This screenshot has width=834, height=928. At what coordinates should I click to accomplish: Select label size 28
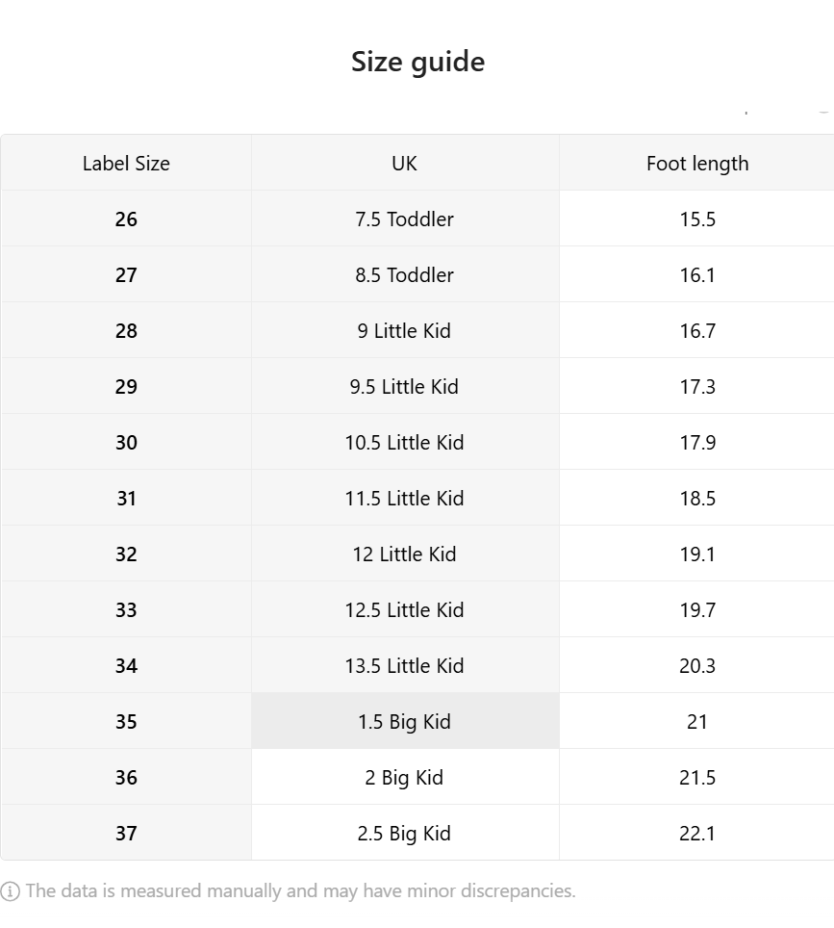point(126,330)
